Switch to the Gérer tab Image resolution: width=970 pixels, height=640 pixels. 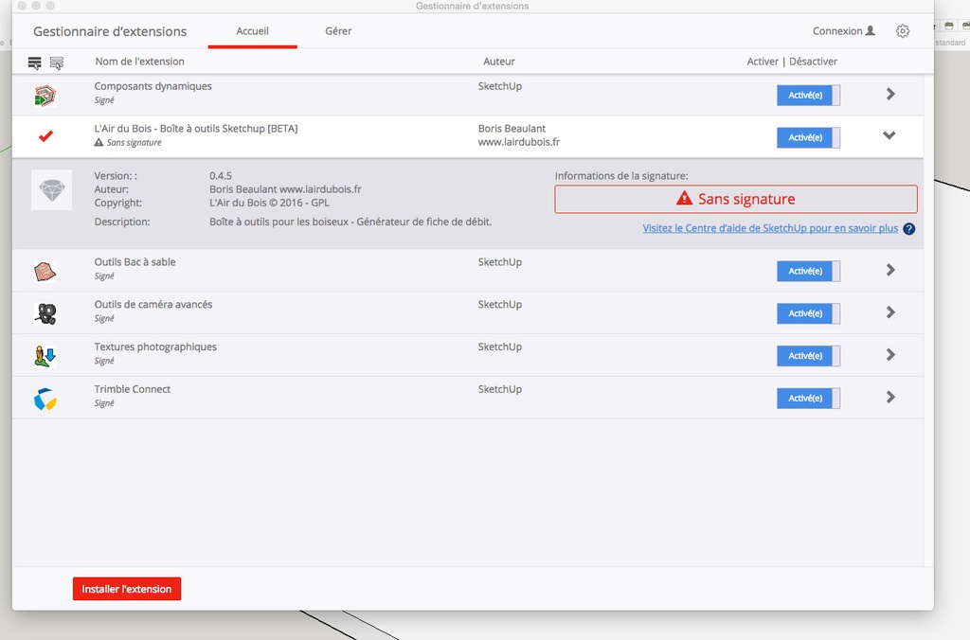tap(338, 31)
